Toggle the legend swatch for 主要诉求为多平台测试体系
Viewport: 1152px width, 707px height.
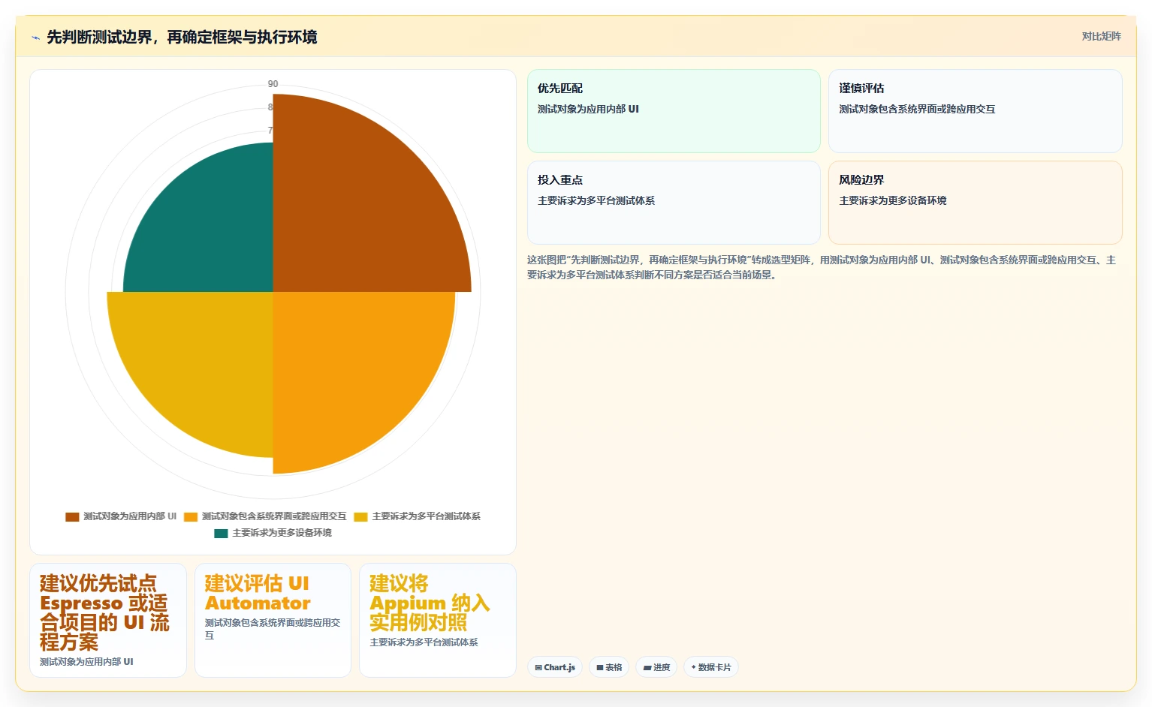point(360,516)
